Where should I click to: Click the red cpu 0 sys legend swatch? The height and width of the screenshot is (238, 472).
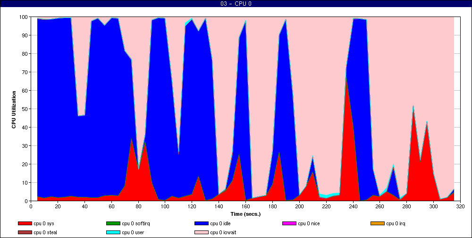(x=28, y=223)
